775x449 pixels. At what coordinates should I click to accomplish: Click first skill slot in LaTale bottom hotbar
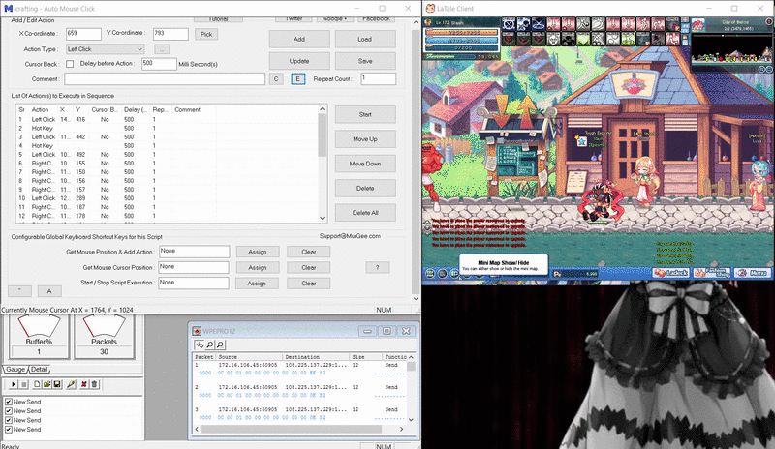click(509, 39)
